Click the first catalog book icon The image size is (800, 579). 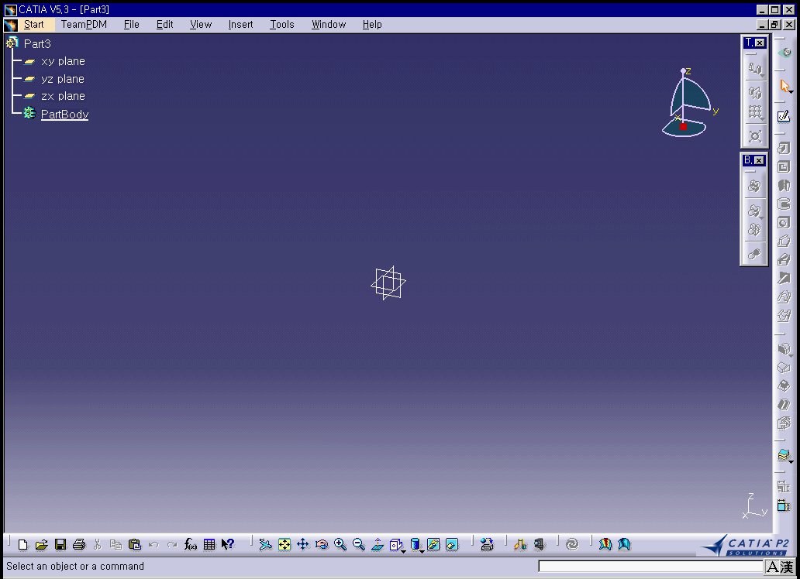point(605,544)
